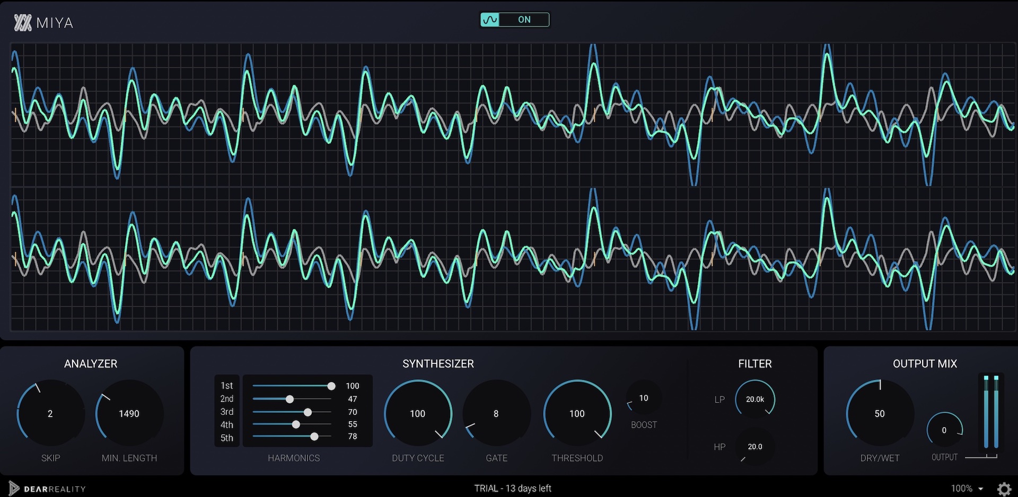Image resolution: width=1018 pixels, height=497 pixels.
Task: Click the MIYA logo icon
Action: pos(23,23)
